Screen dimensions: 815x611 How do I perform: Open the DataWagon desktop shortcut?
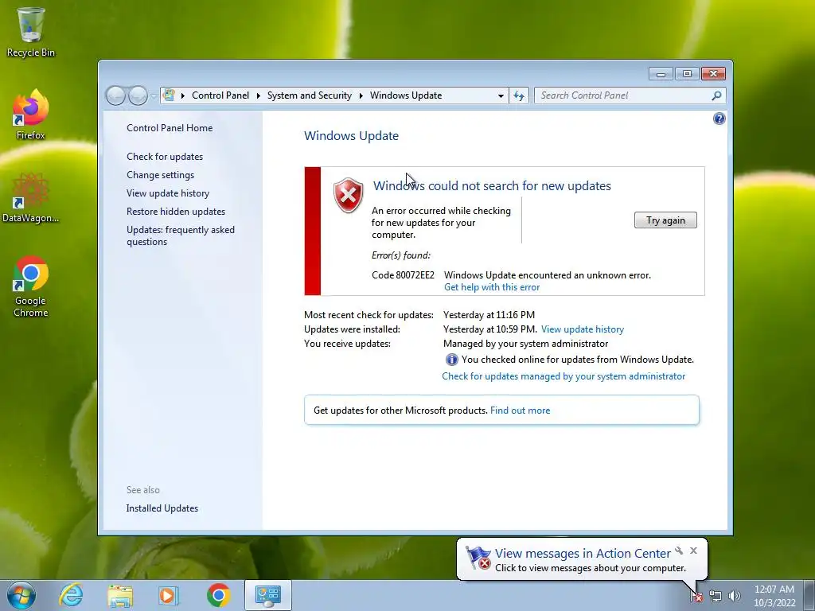(x=31, y=197)
